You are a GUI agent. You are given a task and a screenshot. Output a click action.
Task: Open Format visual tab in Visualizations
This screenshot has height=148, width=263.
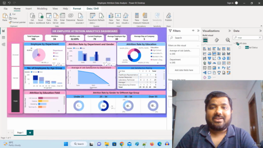(x=217, y=40)
